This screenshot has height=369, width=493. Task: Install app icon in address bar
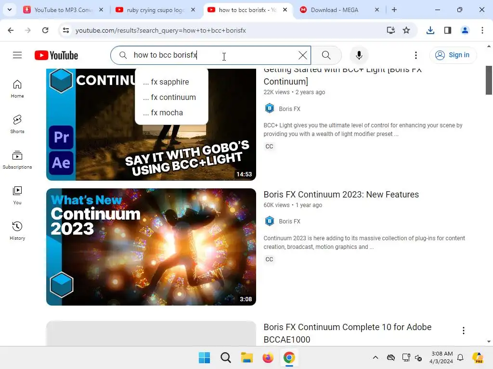(x=390, y=30)
